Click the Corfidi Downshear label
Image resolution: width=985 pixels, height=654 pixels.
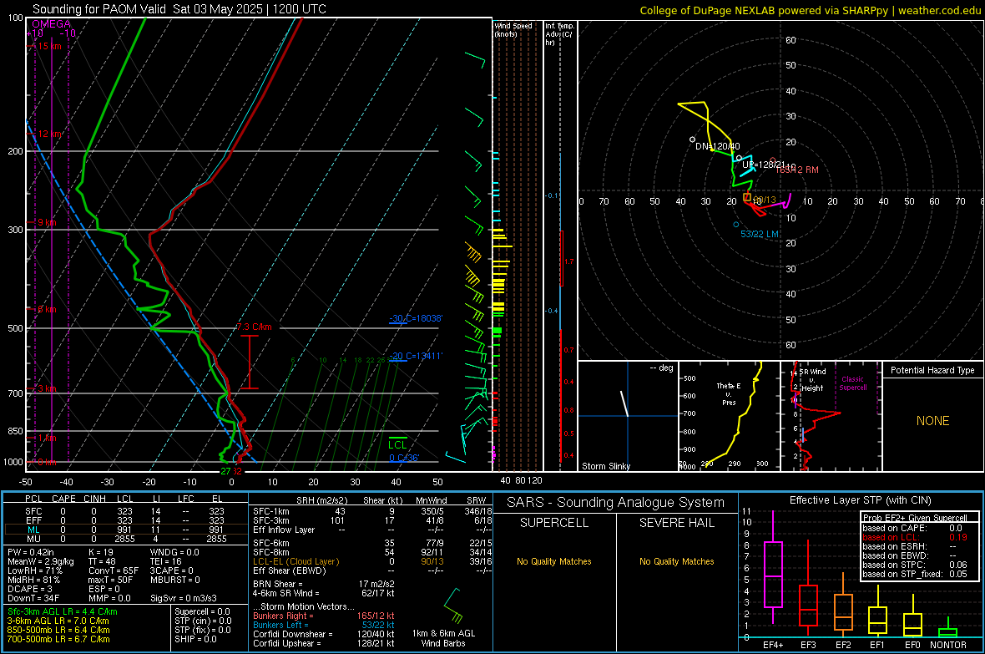click(x=293, y=634)
